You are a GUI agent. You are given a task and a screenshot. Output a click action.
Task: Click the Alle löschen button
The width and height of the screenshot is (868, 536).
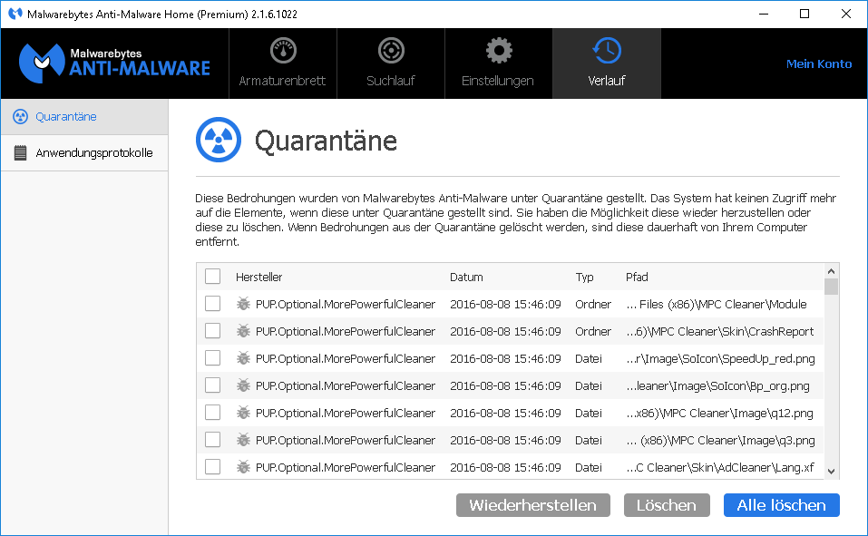782,505
